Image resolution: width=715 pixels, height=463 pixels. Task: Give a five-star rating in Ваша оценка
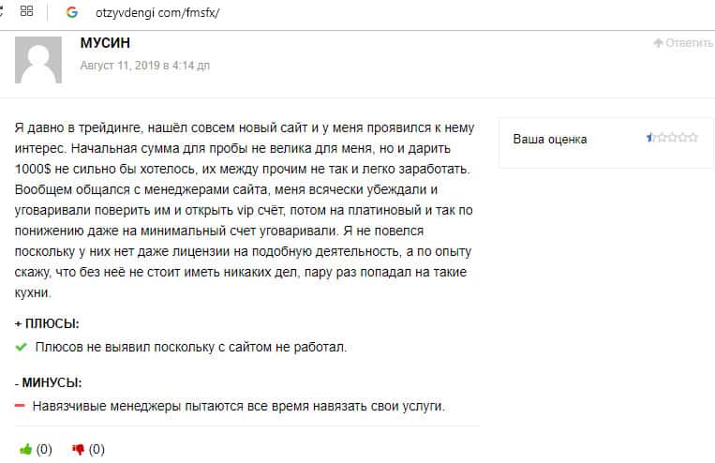pyautogui.click(x=693, y=138)
